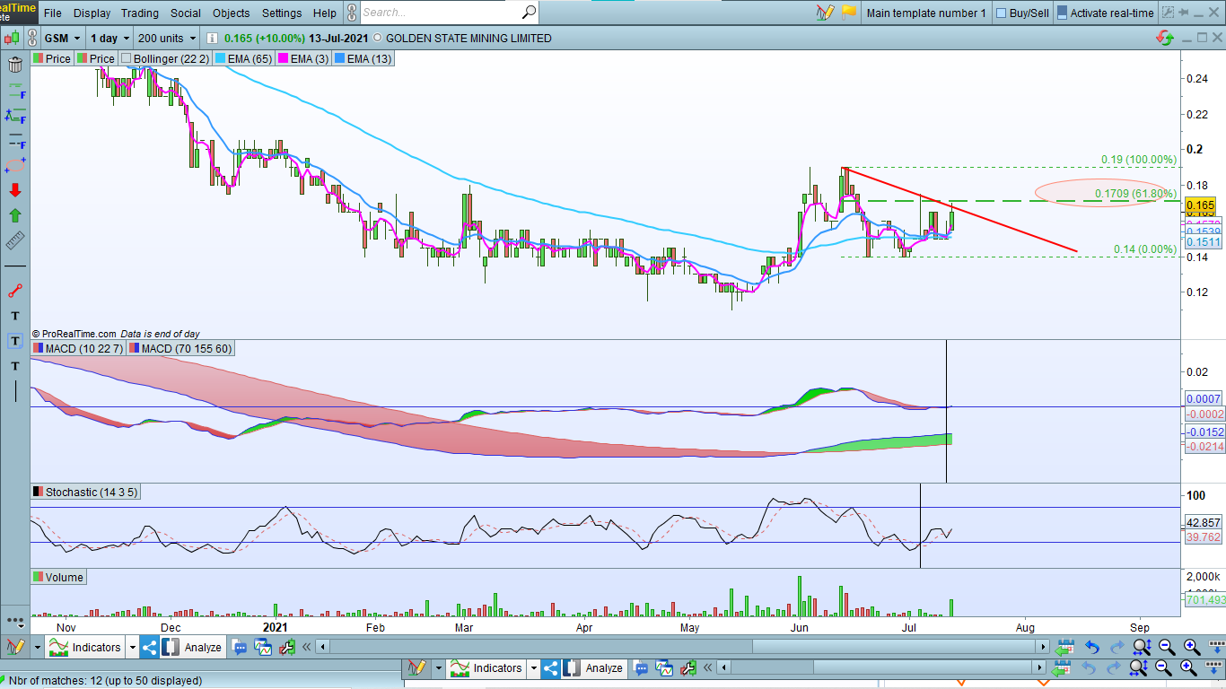Screen dimensions: 1226x689
Task: Click the red-green refresh arrows icon
Action: click(1165, 38)
